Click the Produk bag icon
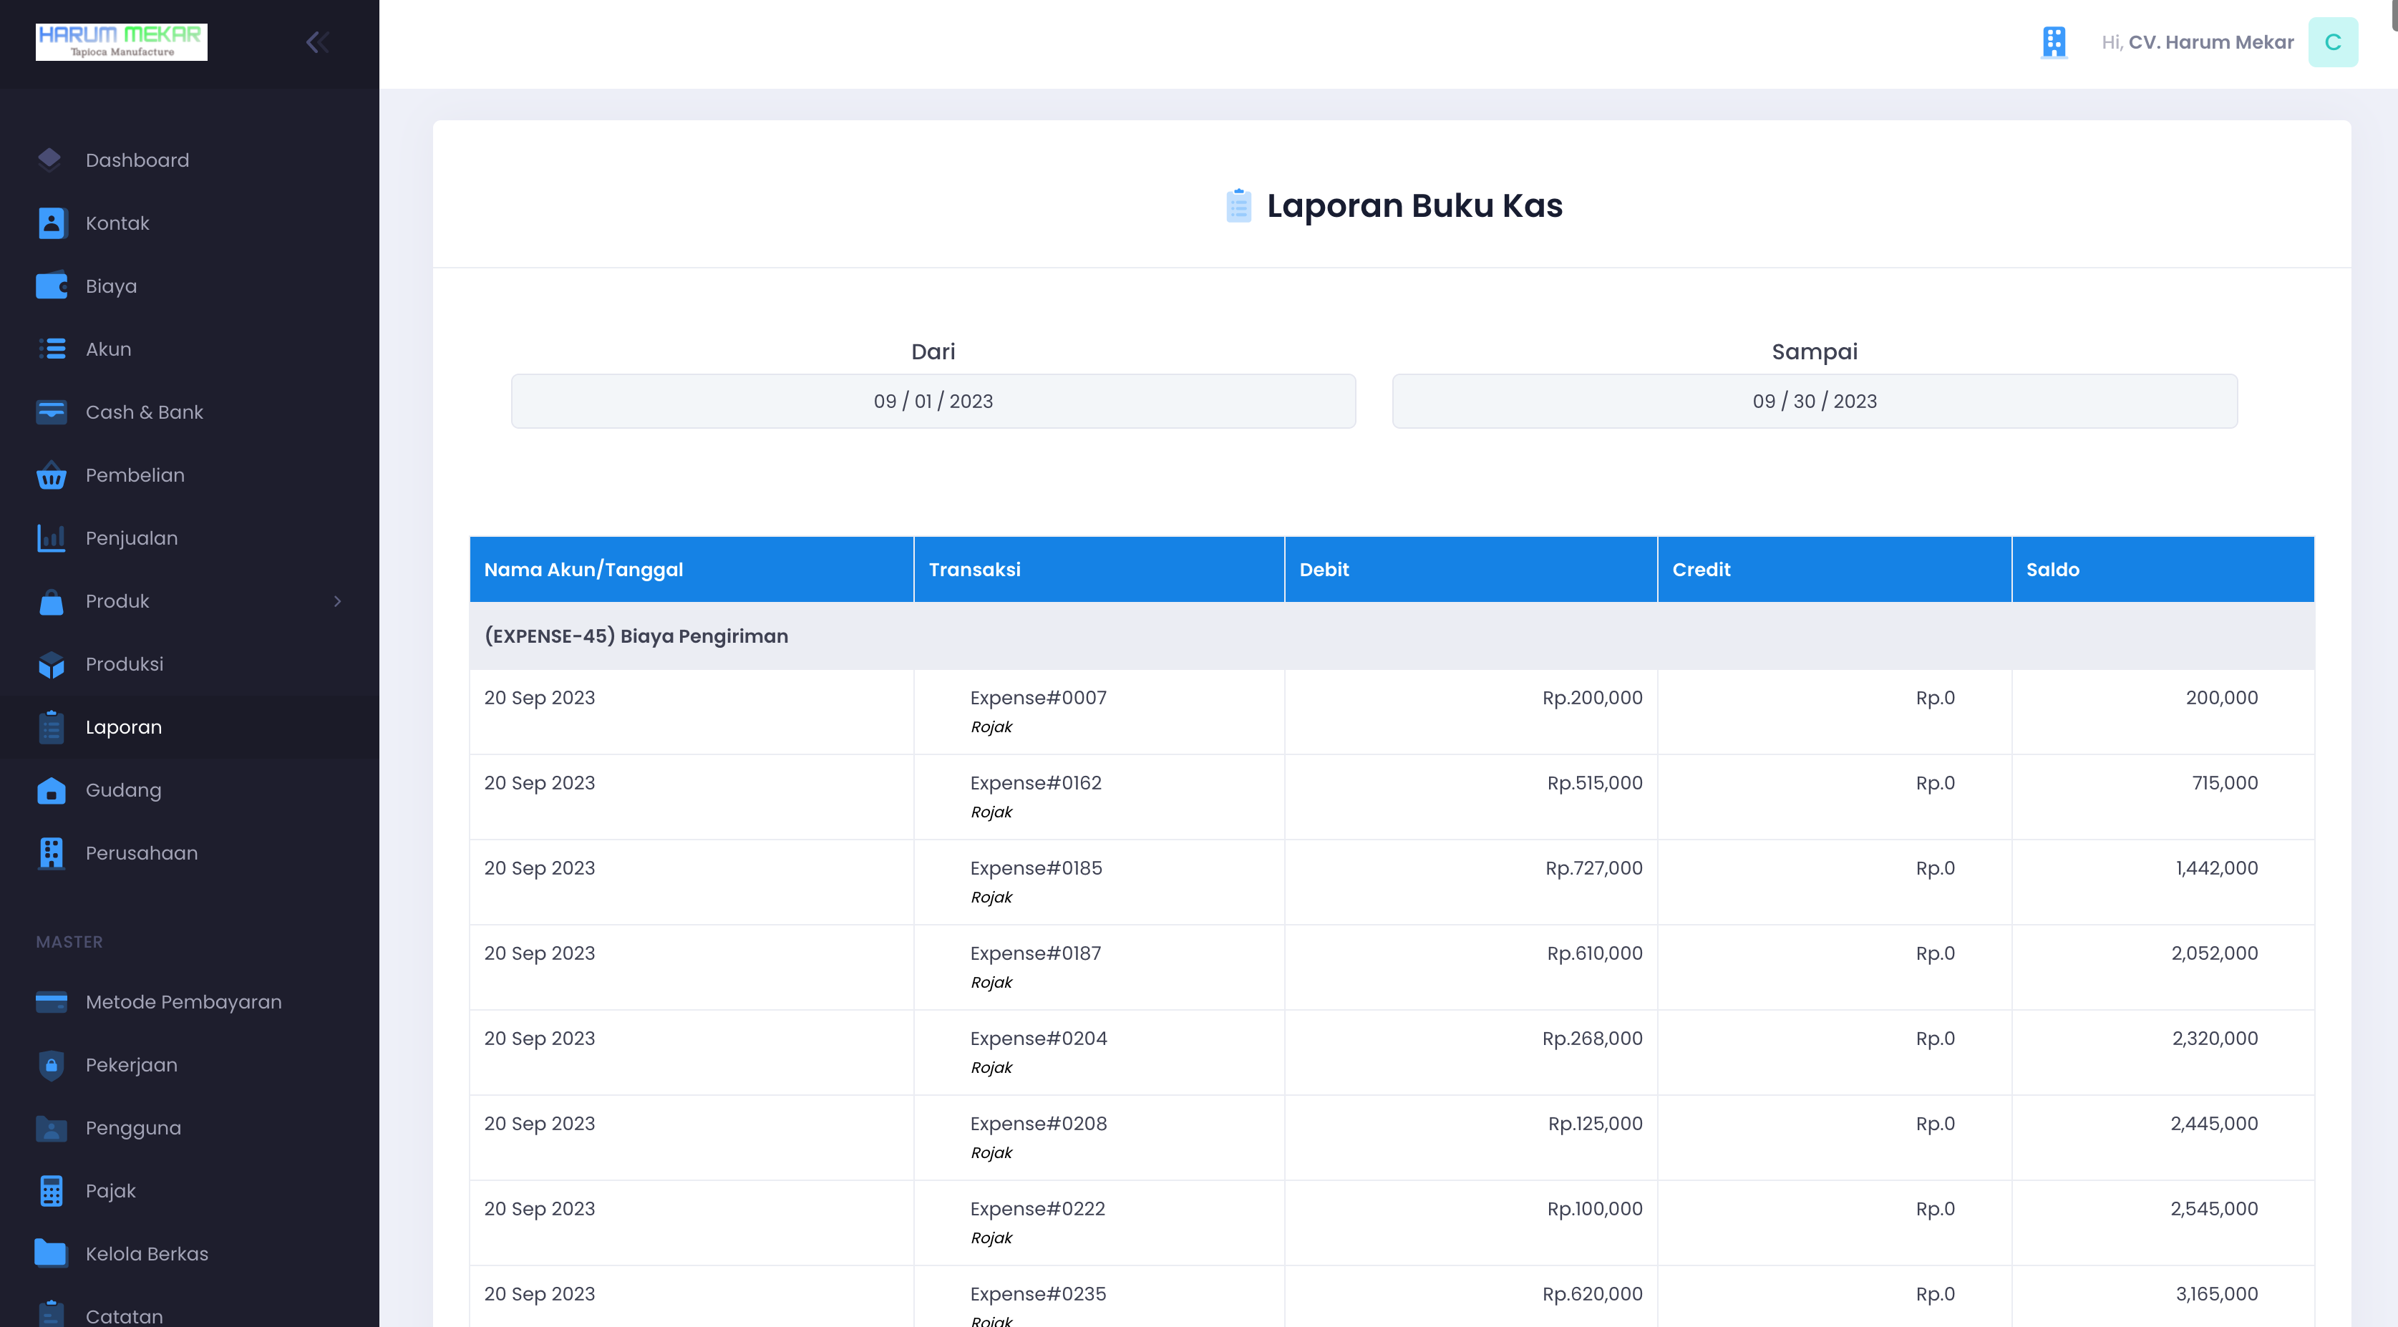 pyautogui.click(x=52, y=601)
